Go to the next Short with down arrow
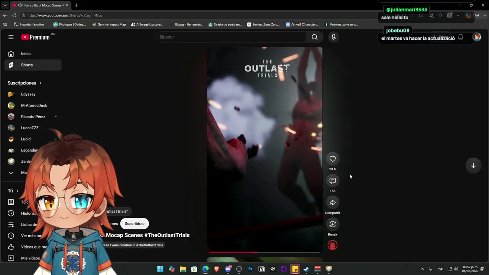 [473, 166]
